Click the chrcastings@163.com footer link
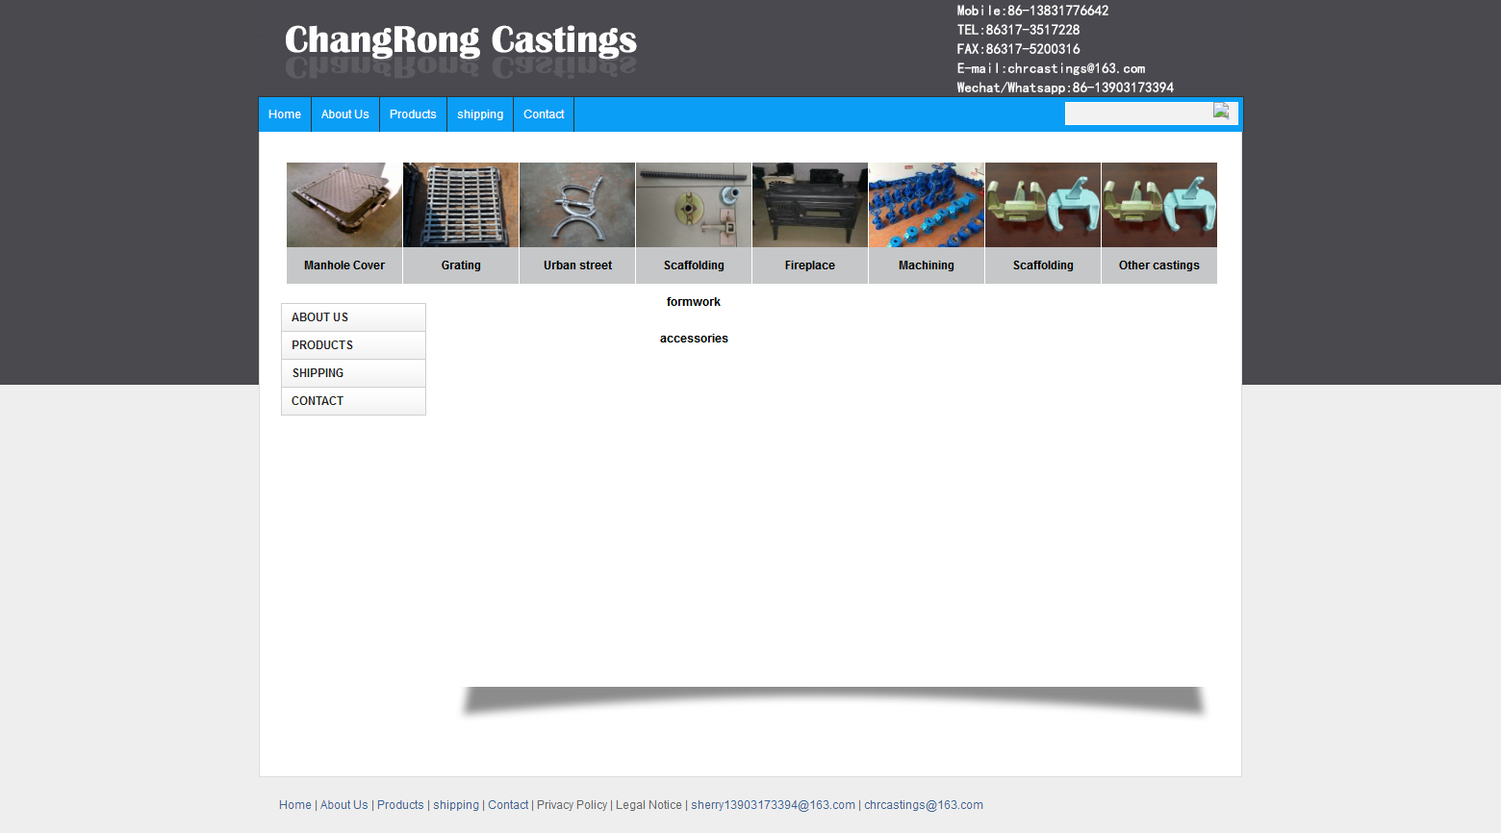 click(x=924, y=805)
